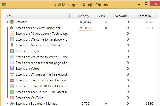Click the Facebook favicon
The height and width of the screenshot is (106, 160).
pos(12,39)
